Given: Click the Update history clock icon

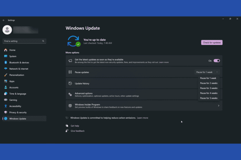Looking at the screenshot, I should [x=70, y=83].
